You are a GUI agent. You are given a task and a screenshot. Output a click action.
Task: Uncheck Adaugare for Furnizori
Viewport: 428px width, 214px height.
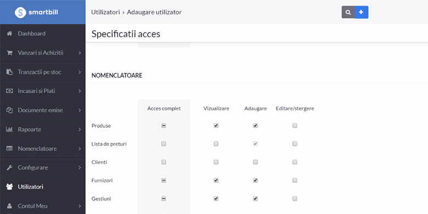pos(255,181)
